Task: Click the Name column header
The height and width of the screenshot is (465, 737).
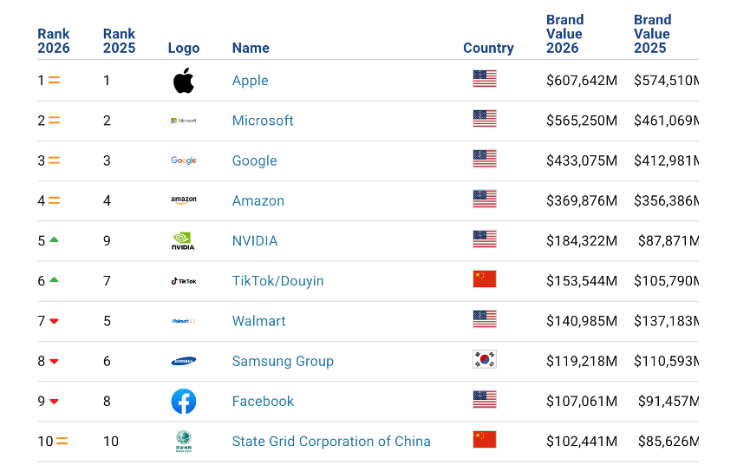Action: [x=251, y=48]
